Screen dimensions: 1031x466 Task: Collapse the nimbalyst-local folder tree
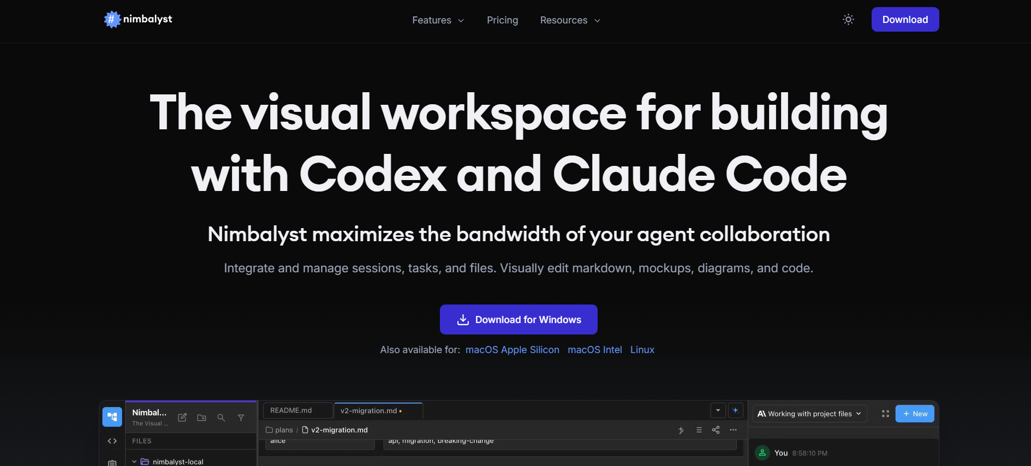point(134,462)
